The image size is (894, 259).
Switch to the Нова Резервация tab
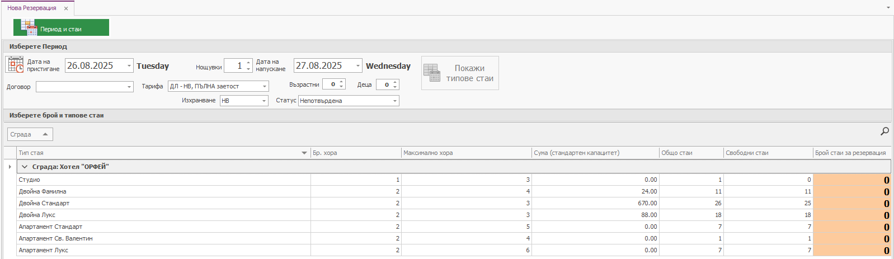[x=32, y=8]
